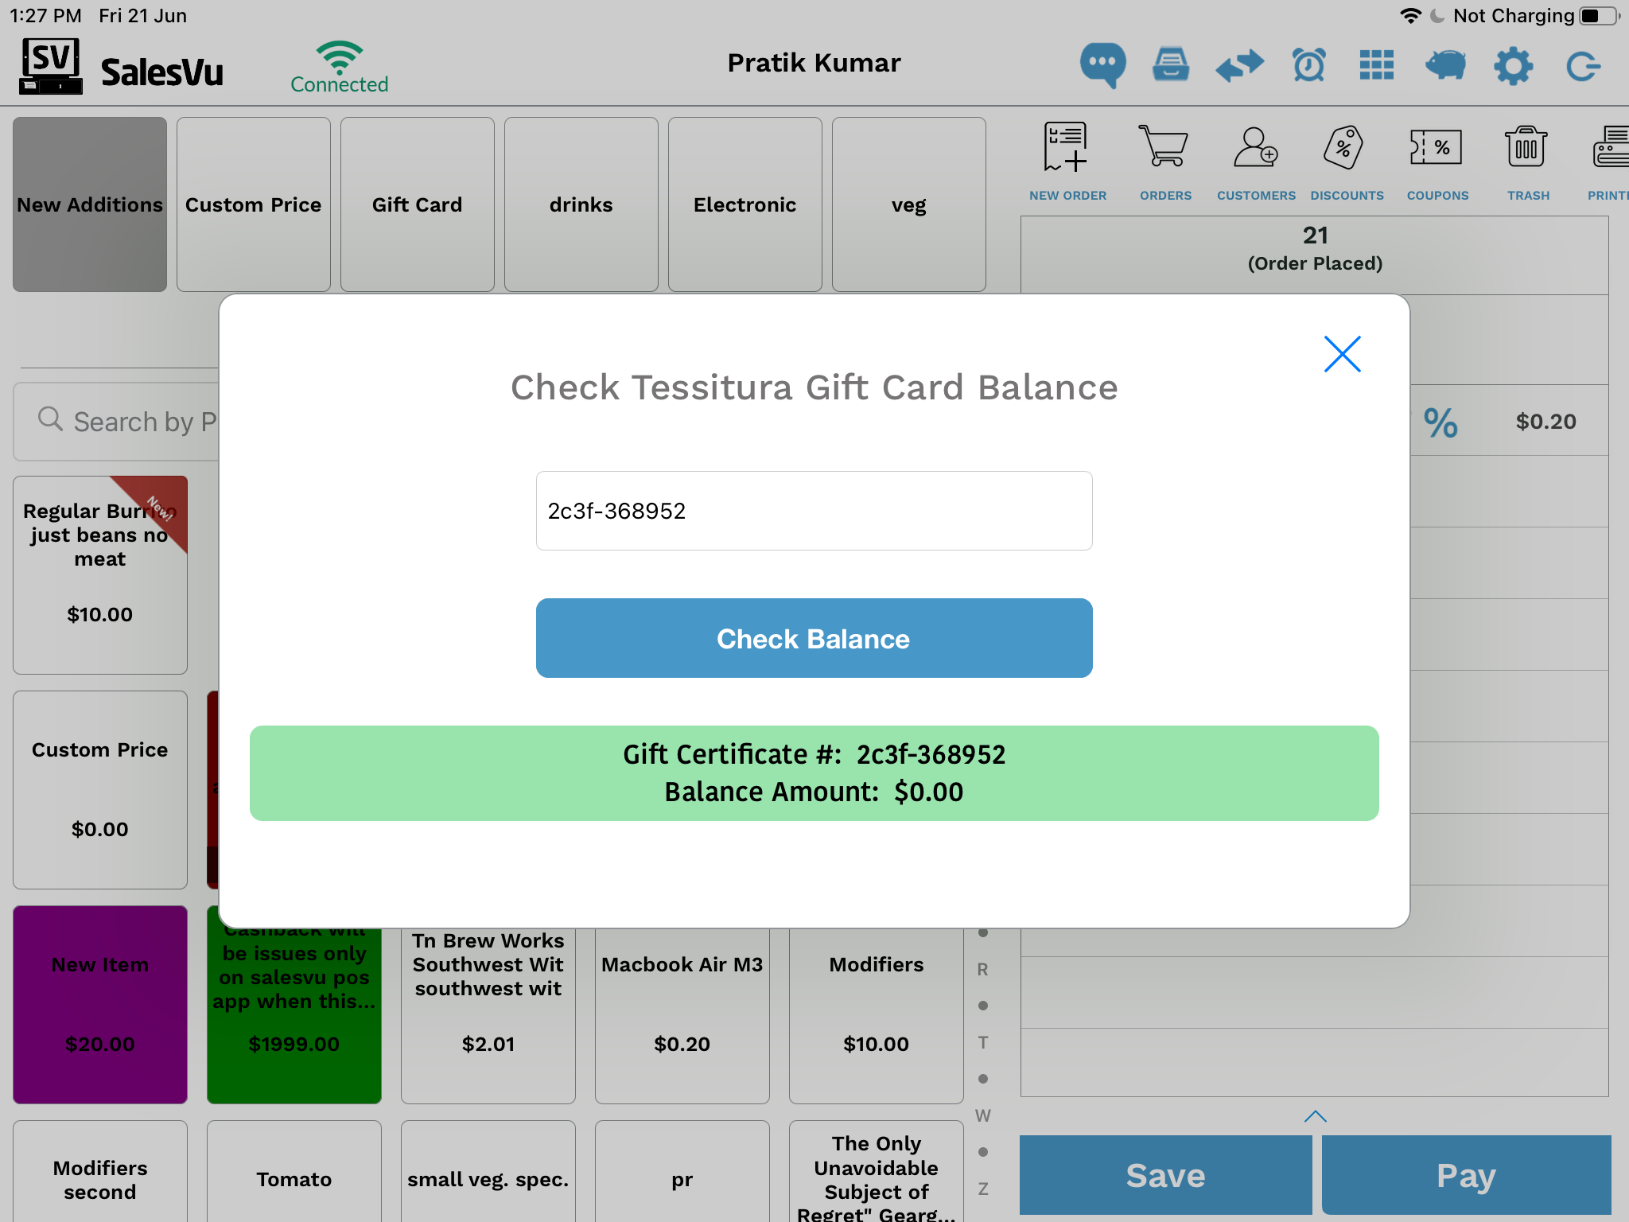Add Modifiers second item
Screen dimensions: 1629x1222
pyautogui.click(x=100, y=1171)
